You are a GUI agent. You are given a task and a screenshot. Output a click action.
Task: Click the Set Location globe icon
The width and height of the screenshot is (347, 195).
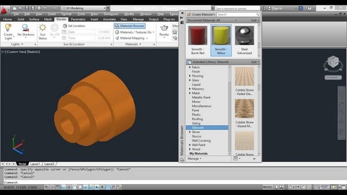[65, 26]
